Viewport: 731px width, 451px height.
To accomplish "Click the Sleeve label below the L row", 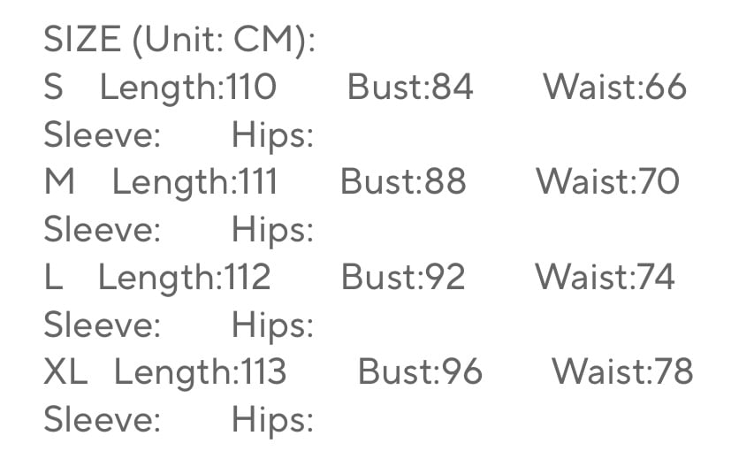I will [x=103, y=325].
